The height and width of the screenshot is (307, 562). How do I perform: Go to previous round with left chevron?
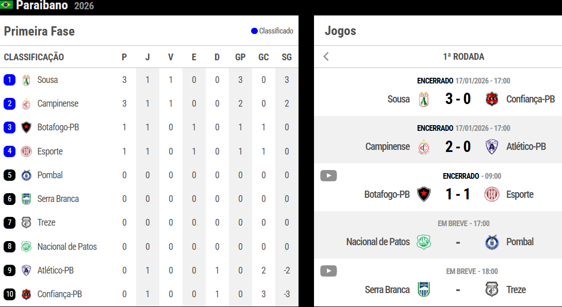point(326,57)
